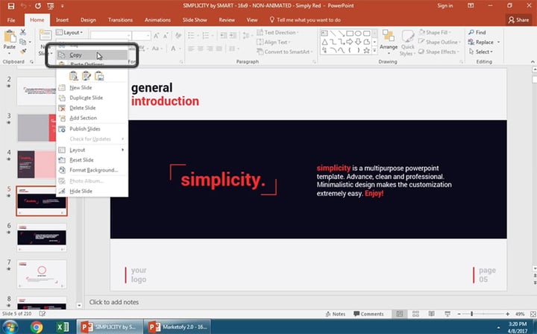Open the Layout dropdown in the ribbon
Screen dimensions: 537x334
coord(69,33)
